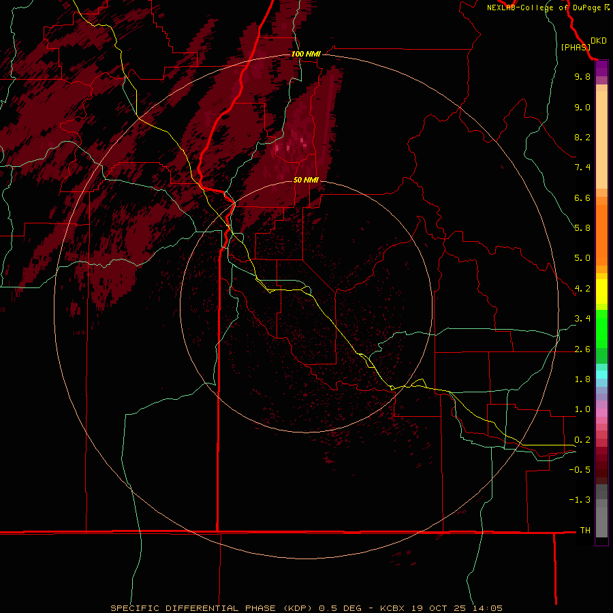613x613 pixels.
Task: Click the orange segment of the color bar
Action: tap(601, 234)
